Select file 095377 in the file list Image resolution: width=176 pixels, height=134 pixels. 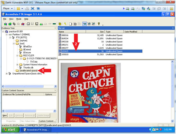[100, 48]
